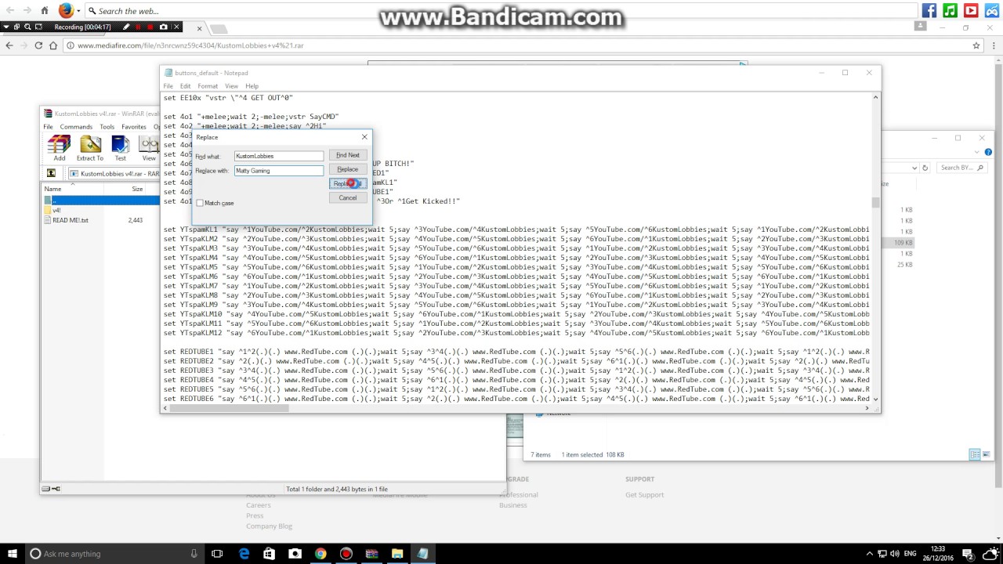Open Notepad's Help menu
The height and width of the screenshot is (564, 1003).
252,86
